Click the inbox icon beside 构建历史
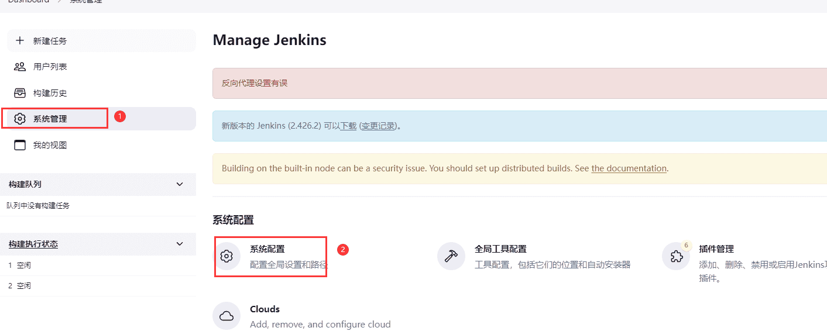The image size is (827, 331). point(20,93)
